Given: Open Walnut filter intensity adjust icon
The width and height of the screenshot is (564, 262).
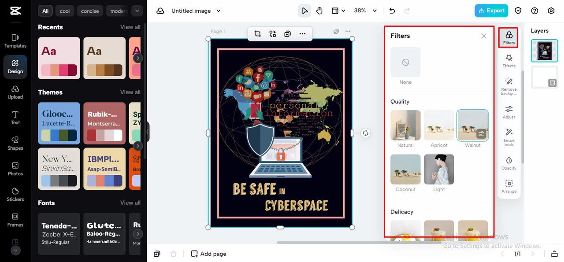Looking at the screenshot, I should click(481, 134).
